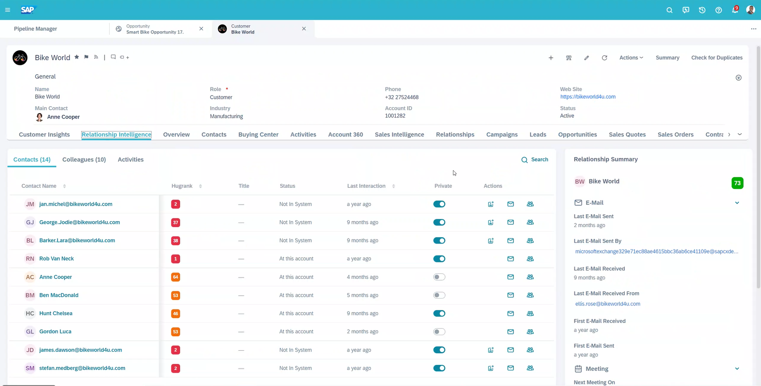Expand the tab overflow dropdown
This screenshot has width=761, height=386.
pyautogui.click(x=739, y=134)
